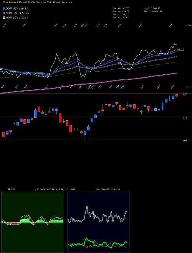The height and width of the screenshot is (253, 192).
Task: Select the 'DOW ST: 116.81' legend text
Action: click(17, 8)
